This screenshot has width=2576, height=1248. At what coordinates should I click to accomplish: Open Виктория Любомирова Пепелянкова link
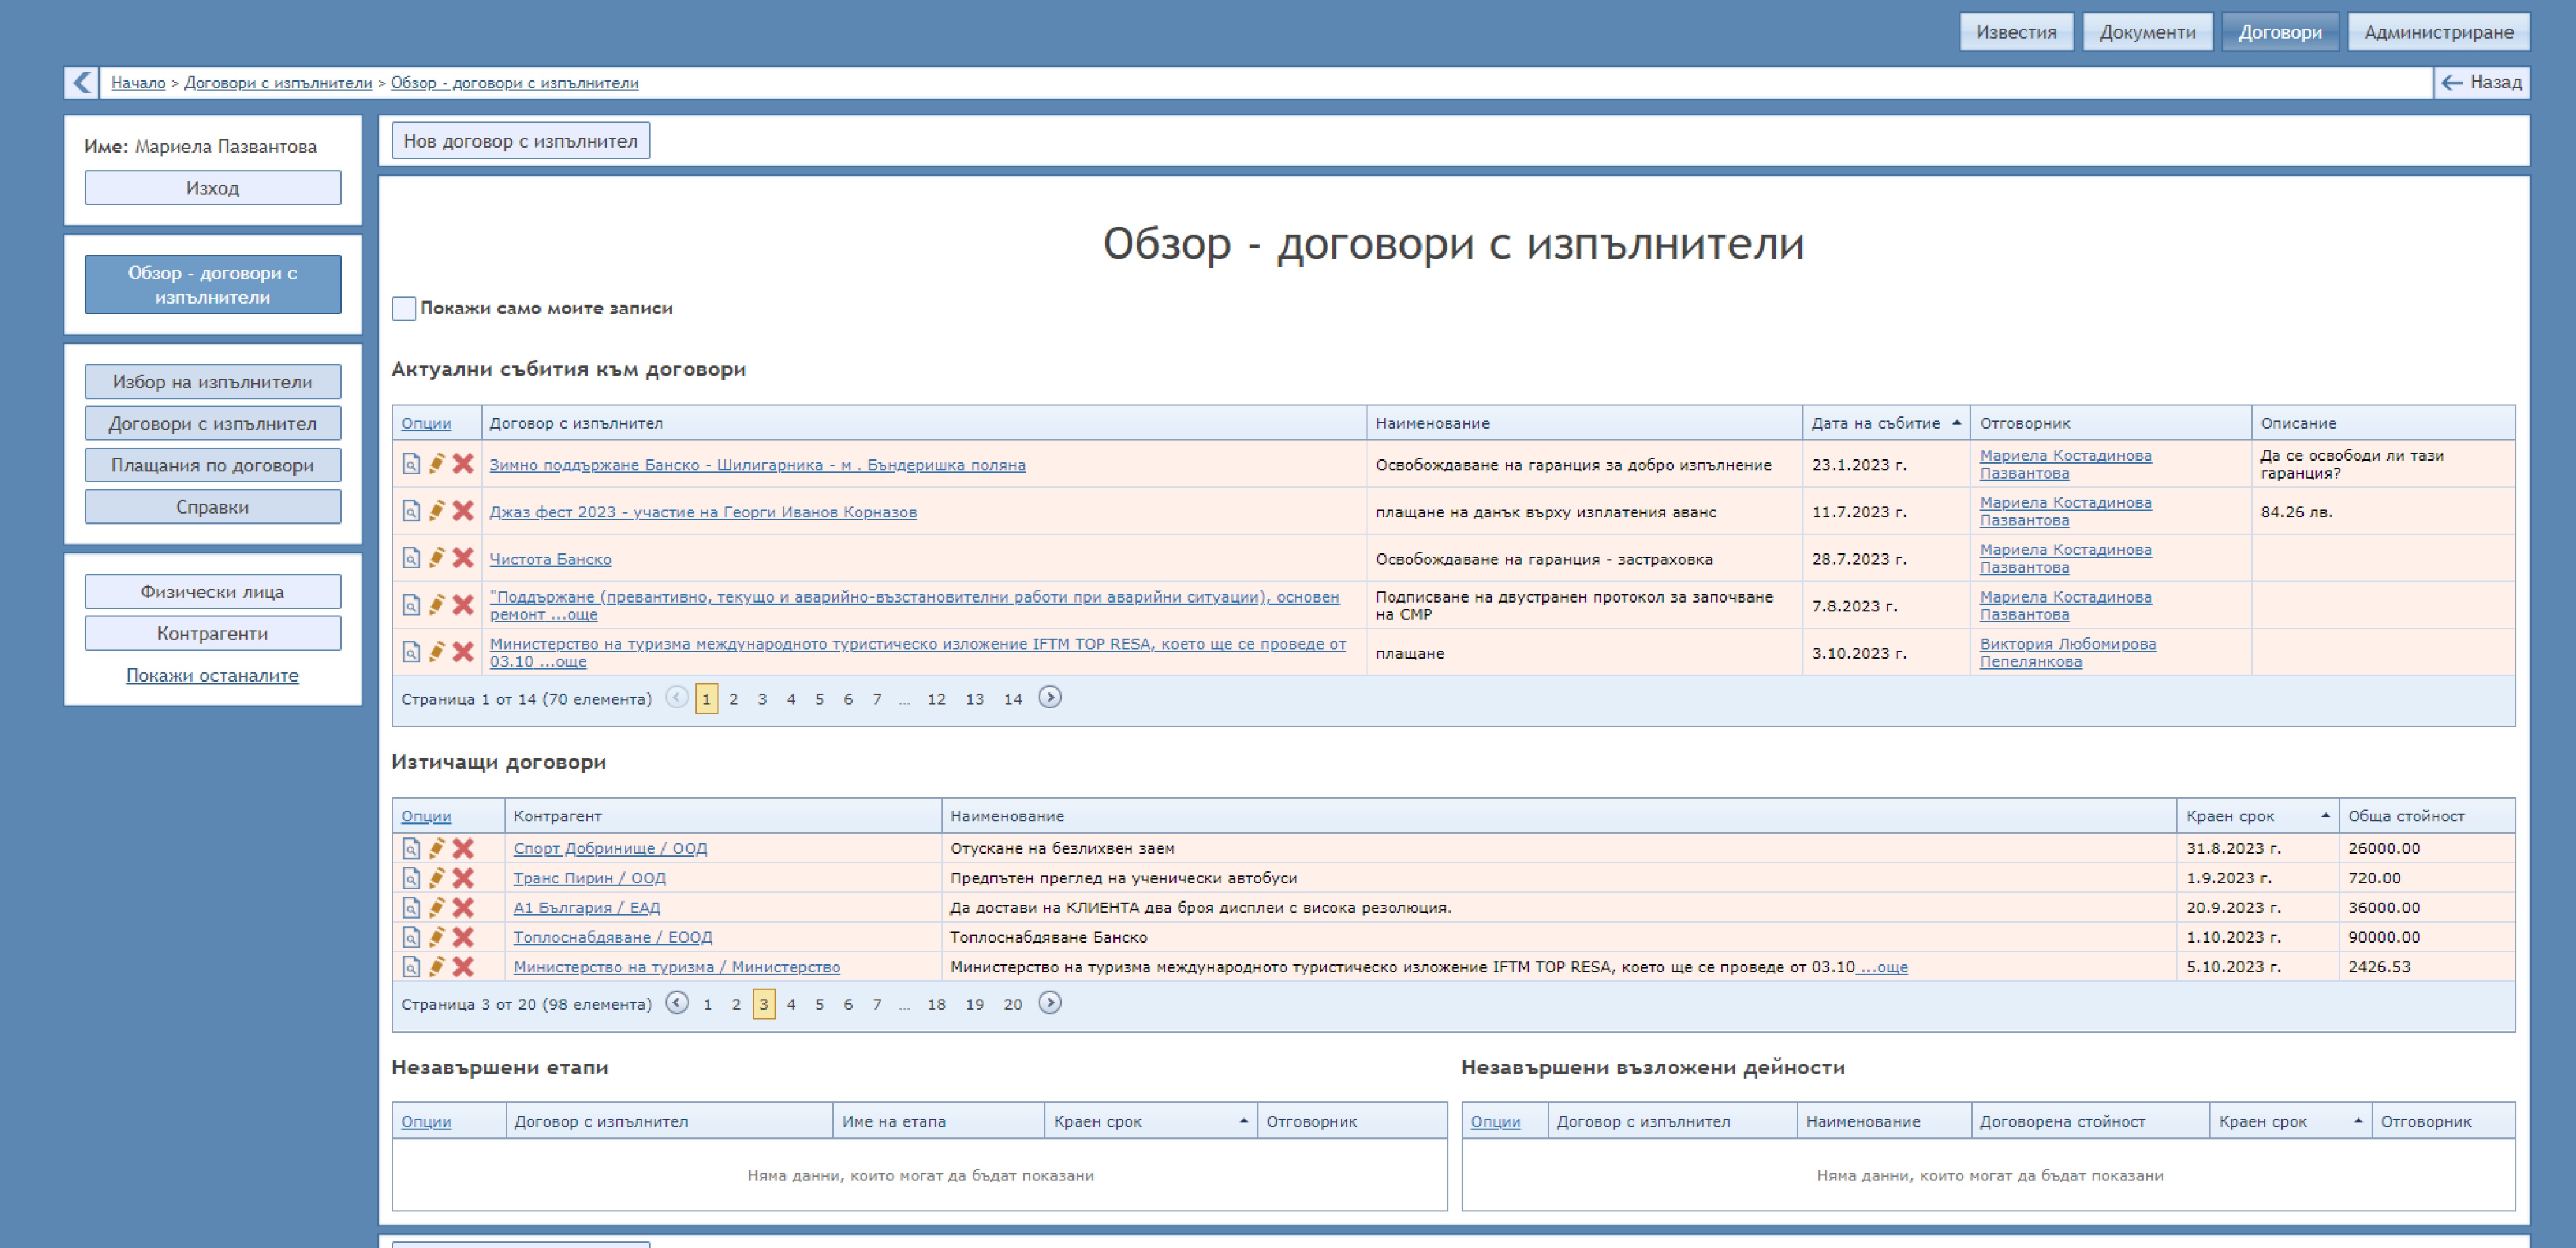(2067, 652)
